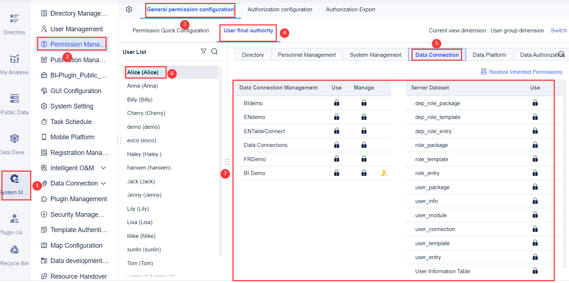The image size is (569, 283).
Task: Click the Data Development sidebar icon
Action: [15, 143]
